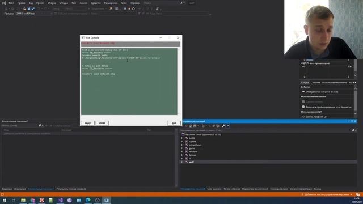The height and width of the screenshot is (204, 363).
Task: Expand the Splines project node
Action: (x=182, y=155)
